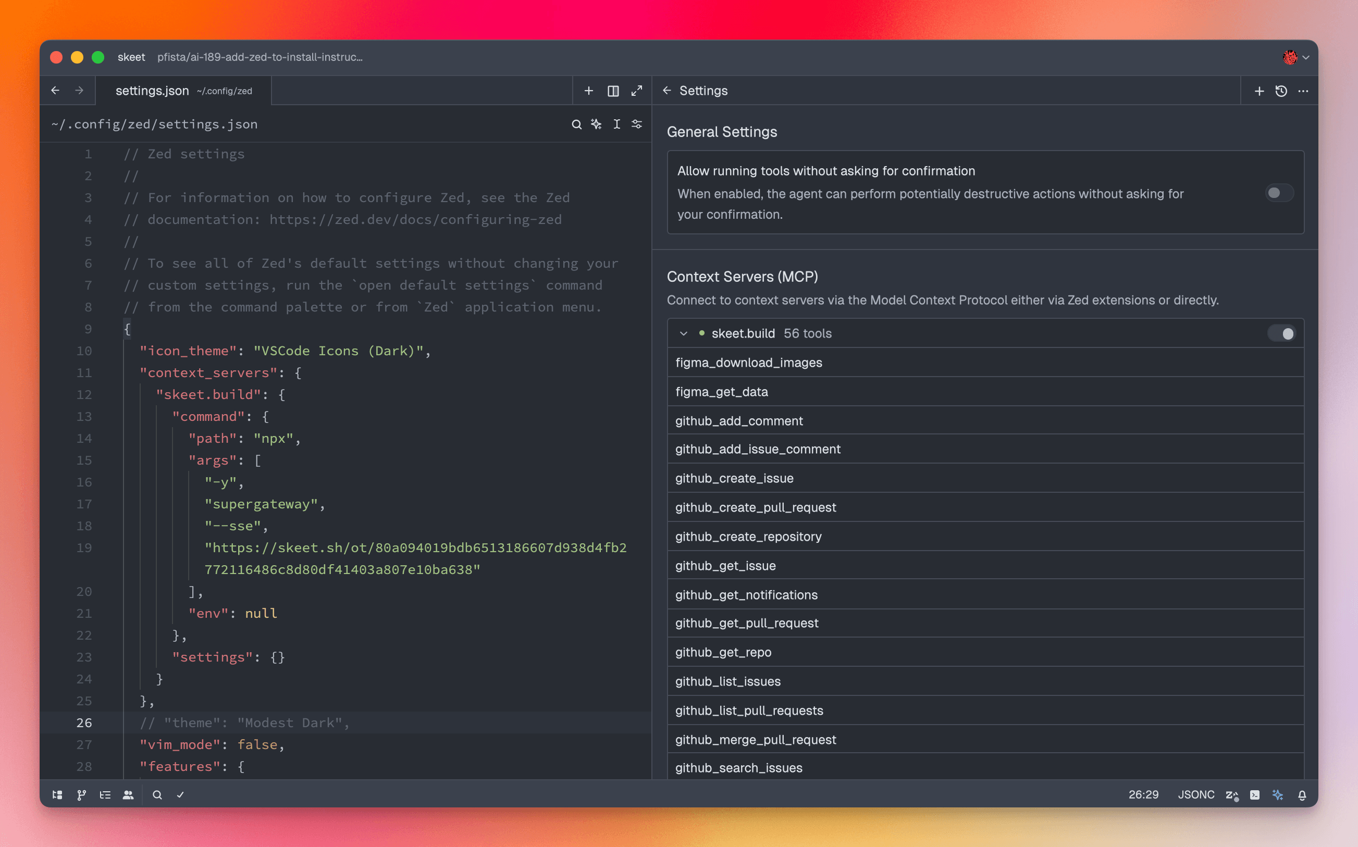Image resolution: width=1358 pixels, height=847 pixels.
Task: Select github_create_repository tool row
Action: (x=985, y=536)
